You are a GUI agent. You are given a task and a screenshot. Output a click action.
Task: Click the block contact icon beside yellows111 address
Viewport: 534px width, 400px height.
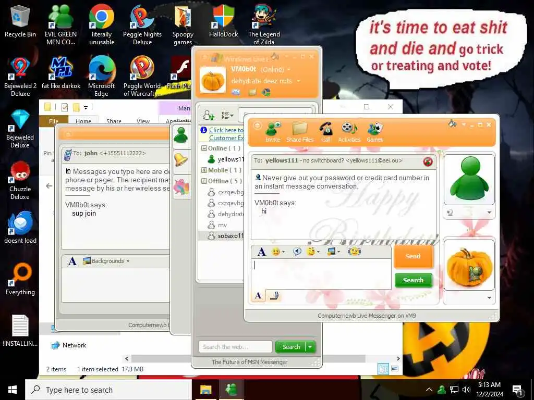(x=428, y=161)
